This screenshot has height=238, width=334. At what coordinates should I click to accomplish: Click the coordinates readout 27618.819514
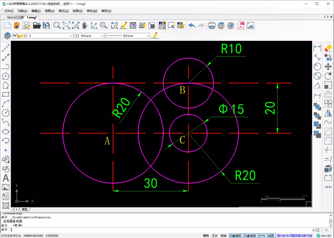pos(30,236)
